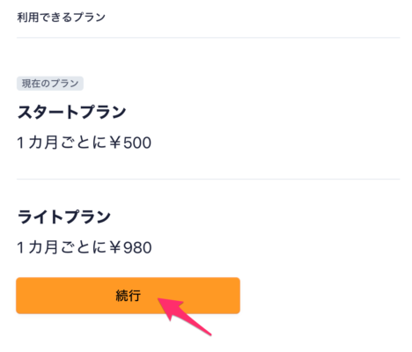Click the yen symbol in Start plan price
Viewport: 412px width, 352px height.
click(x=115, y=143)
